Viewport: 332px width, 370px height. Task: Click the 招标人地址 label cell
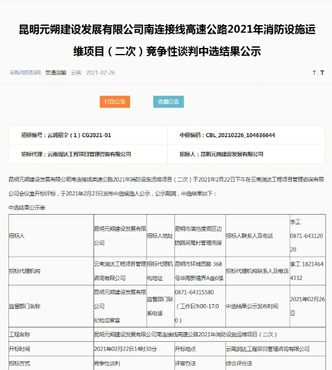pyautogui.click(x=161, y=236)
